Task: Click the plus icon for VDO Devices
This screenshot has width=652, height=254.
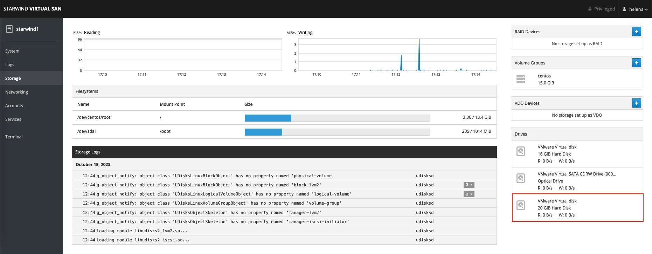Action: coord(636,103)
